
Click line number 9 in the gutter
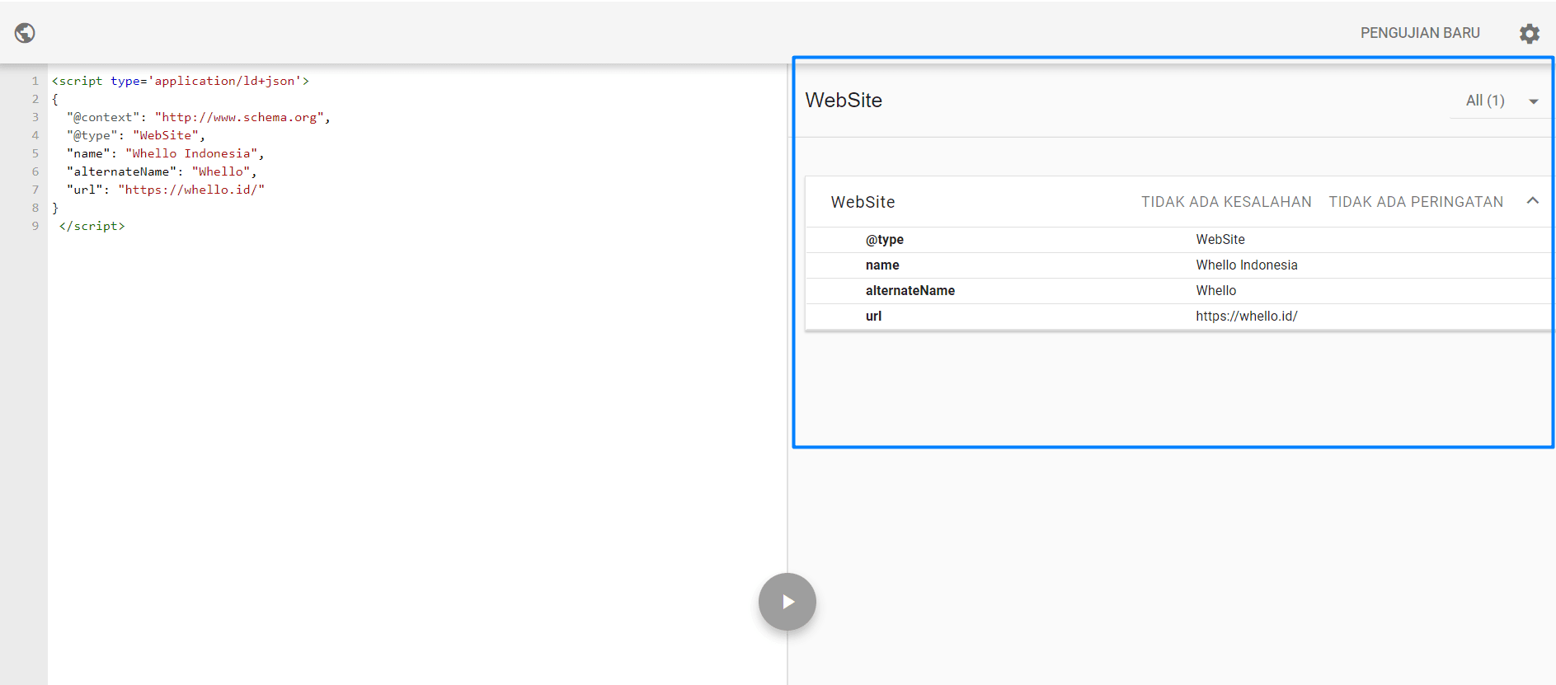point(35,226)
